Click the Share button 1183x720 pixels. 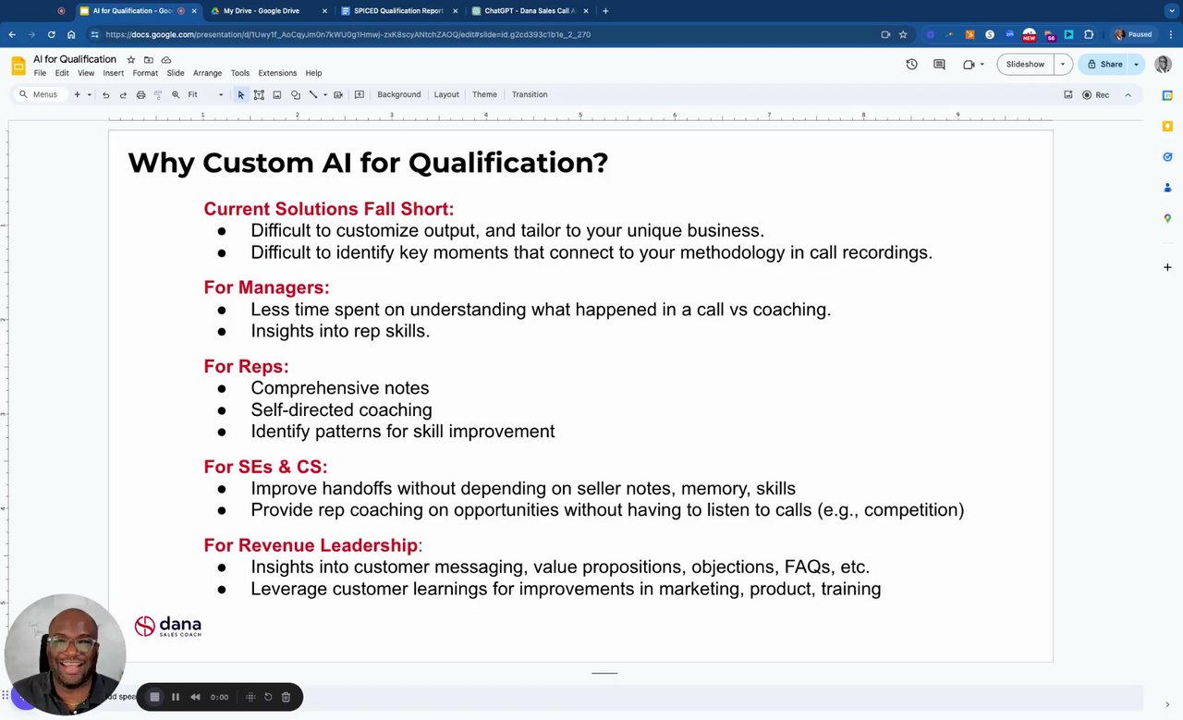click(x=1104, y=65)
